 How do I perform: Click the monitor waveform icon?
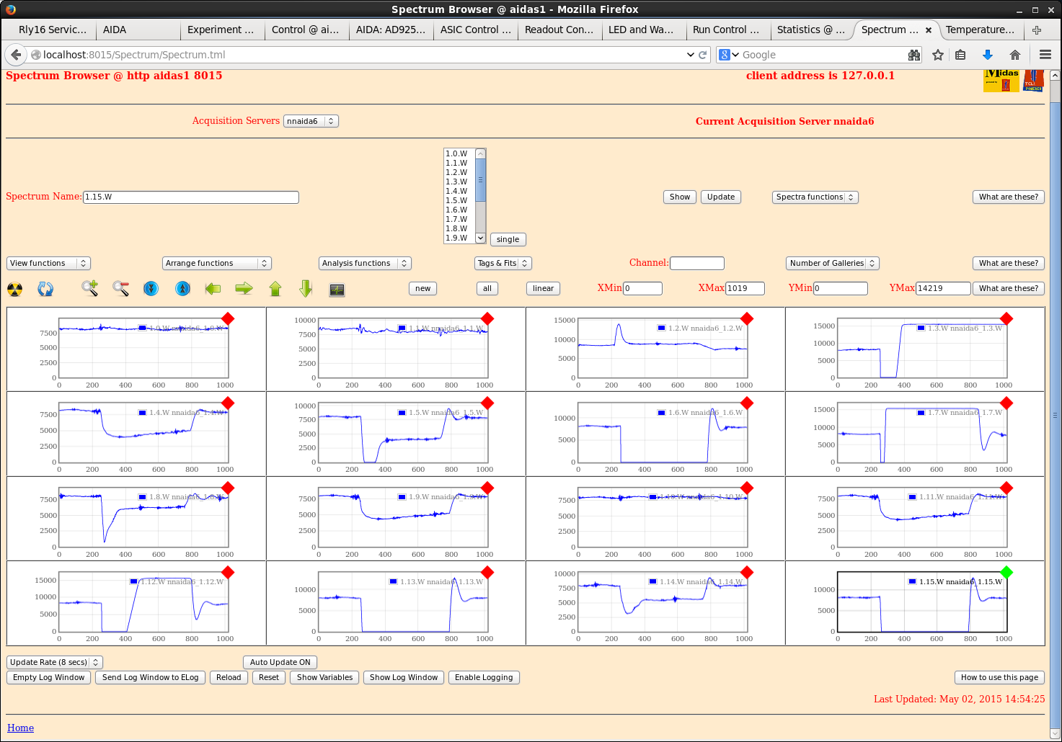[x=337, y=290]
